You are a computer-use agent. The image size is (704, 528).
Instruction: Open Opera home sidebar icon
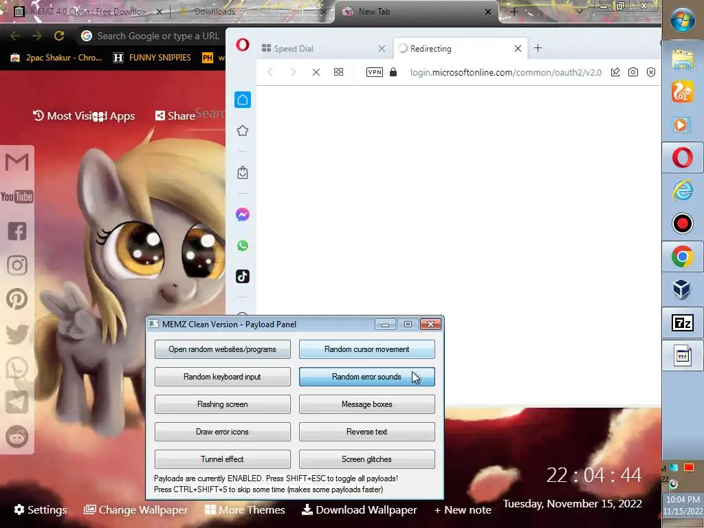243,100
